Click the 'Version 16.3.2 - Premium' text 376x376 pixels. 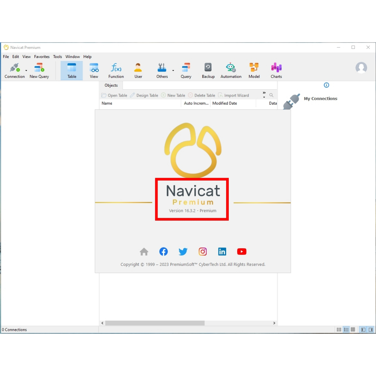tap(192, 210)
